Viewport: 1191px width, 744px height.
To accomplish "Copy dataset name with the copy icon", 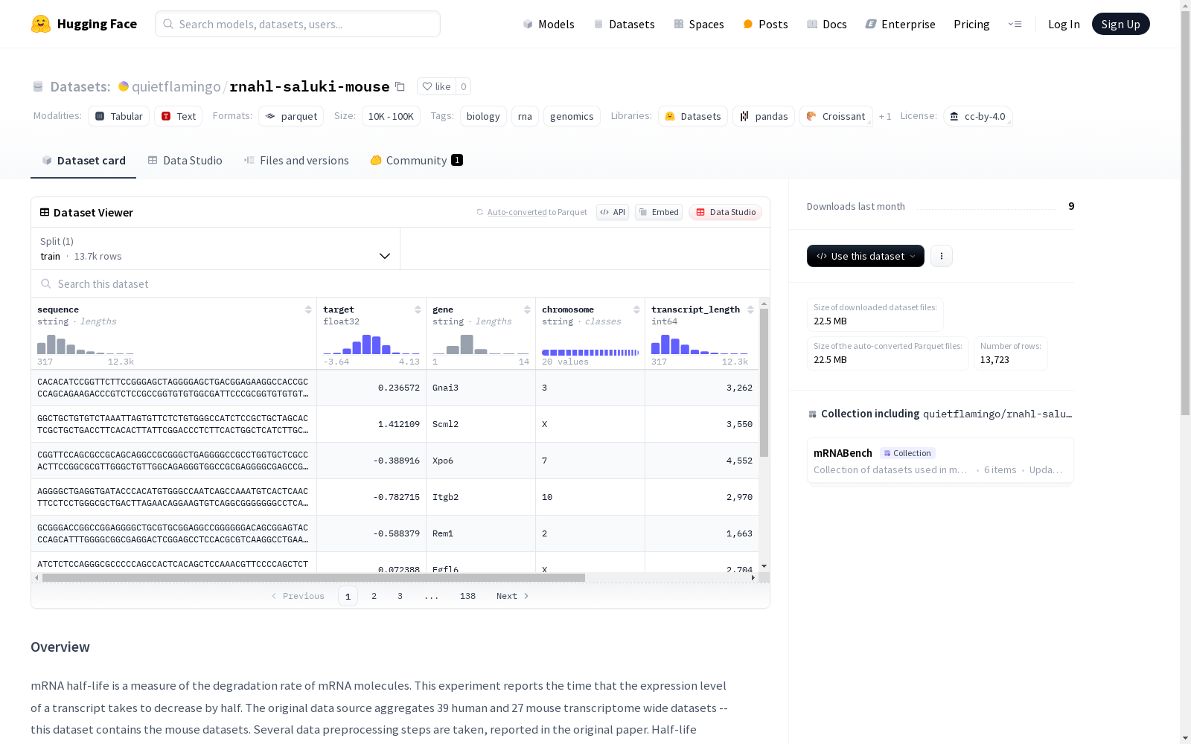I will point(400,86).
